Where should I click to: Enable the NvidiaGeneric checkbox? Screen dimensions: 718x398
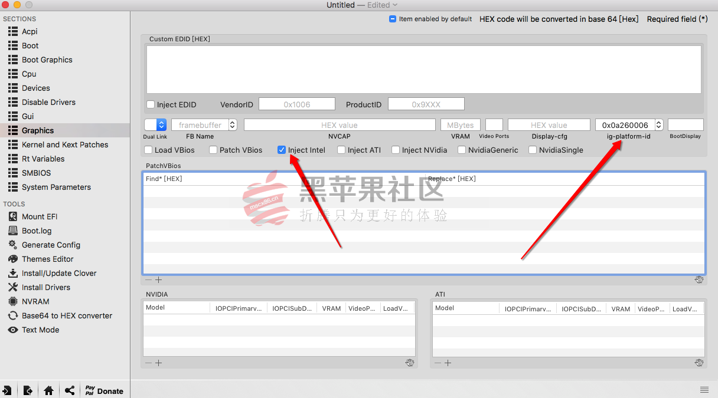pos(462,150)
